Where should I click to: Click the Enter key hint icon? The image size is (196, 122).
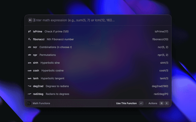pos(141,103)
